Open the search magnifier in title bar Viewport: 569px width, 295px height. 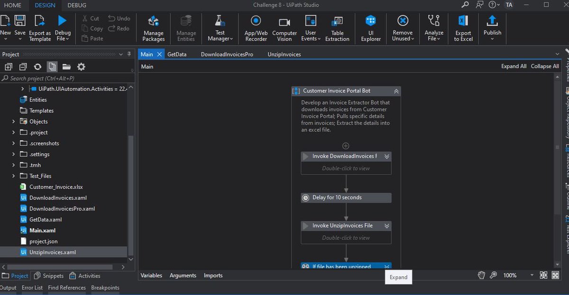[x=465, y=5]
